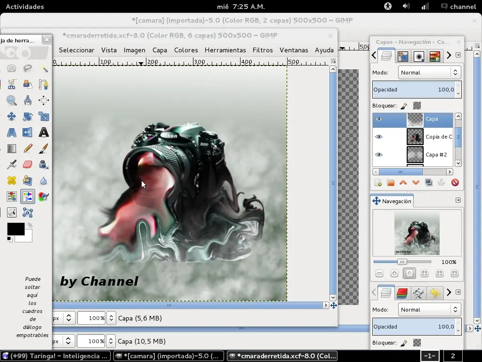
Task: Create a new layer in Layers panel
Action: (378, 182)
